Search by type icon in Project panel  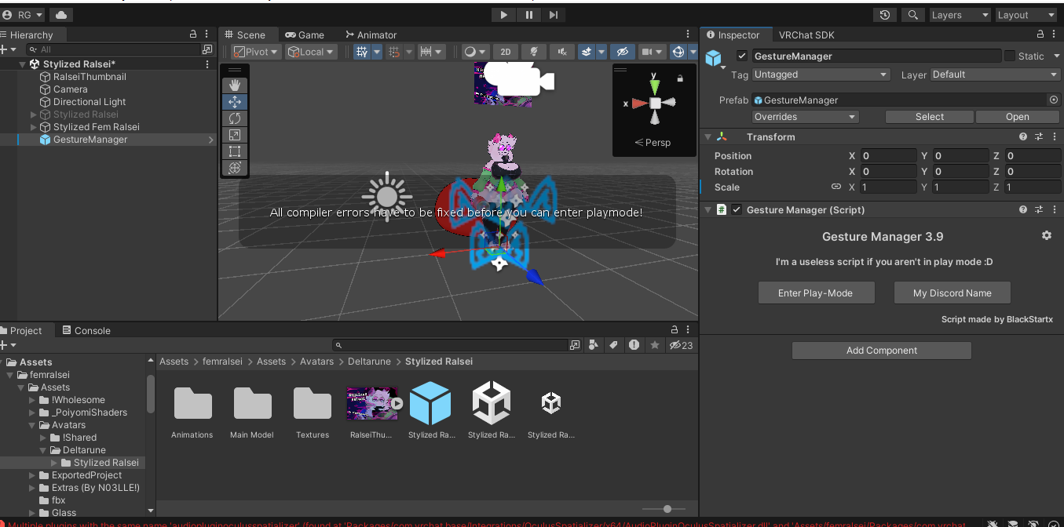click(594, 345)
